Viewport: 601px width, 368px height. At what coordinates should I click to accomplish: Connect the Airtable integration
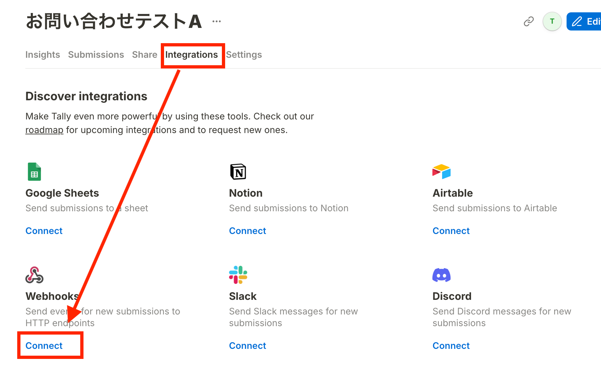pyautogui.click(x=451, y=231)
